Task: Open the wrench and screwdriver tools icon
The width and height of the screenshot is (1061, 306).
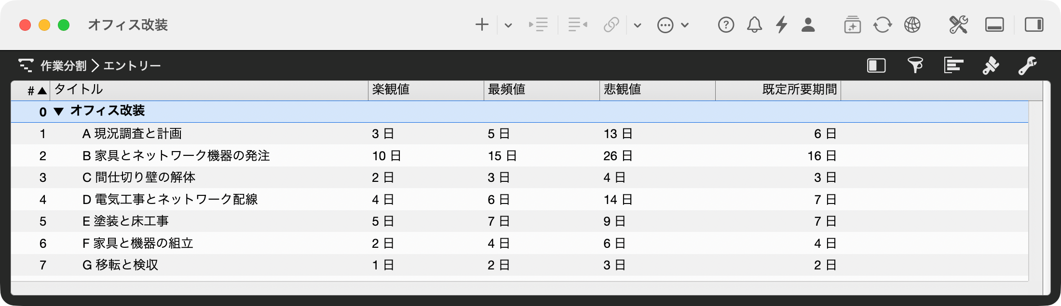Action: [x=958, y=25]
